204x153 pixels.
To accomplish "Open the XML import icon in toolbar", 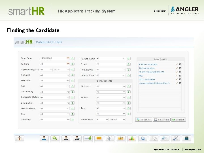I will [x=88, y=138].
